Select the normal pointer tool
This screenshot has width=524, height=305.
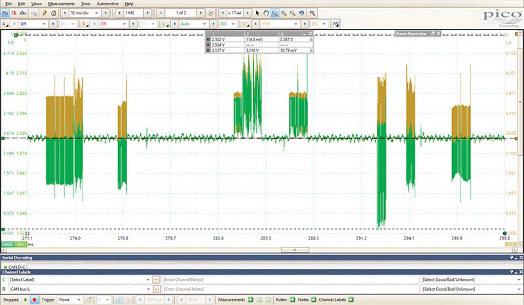pyautogui.click(x=257, y=13)
